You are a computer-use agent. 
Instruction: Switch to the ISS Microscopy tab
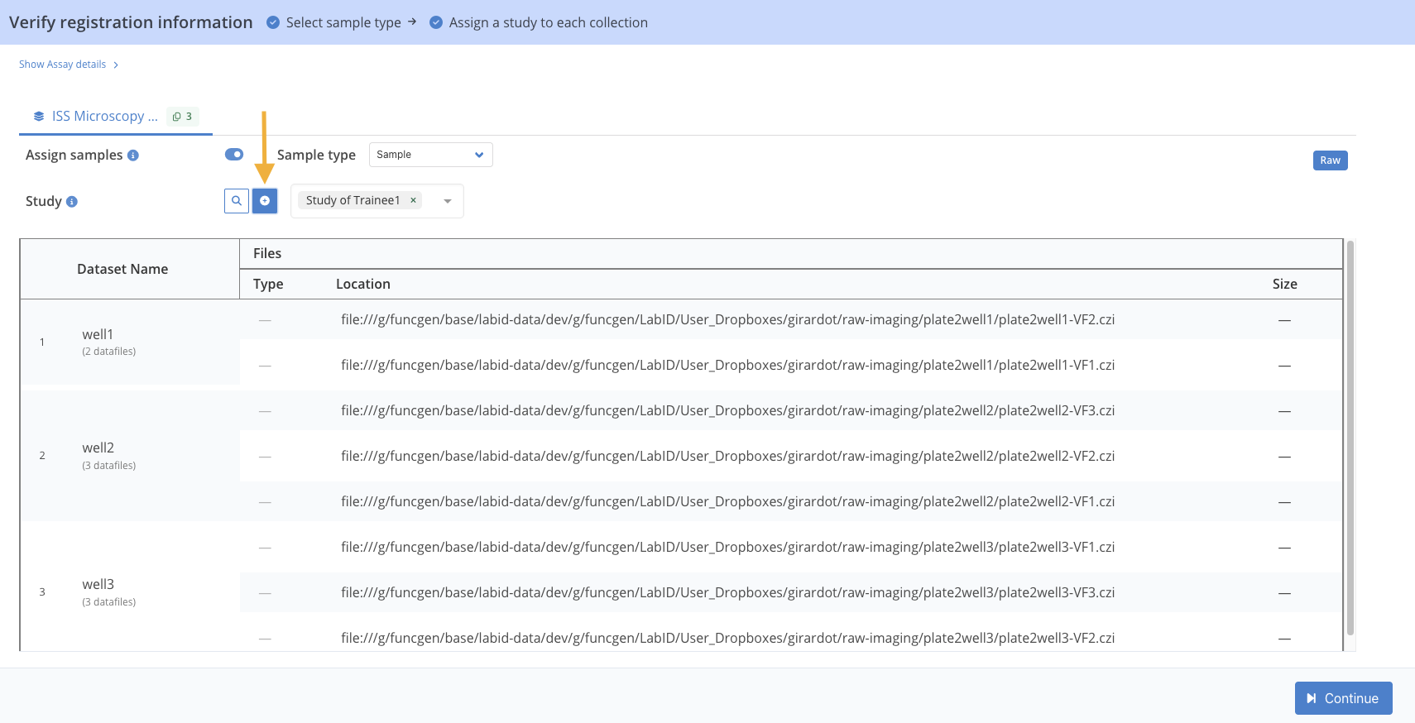pos(116,117)
